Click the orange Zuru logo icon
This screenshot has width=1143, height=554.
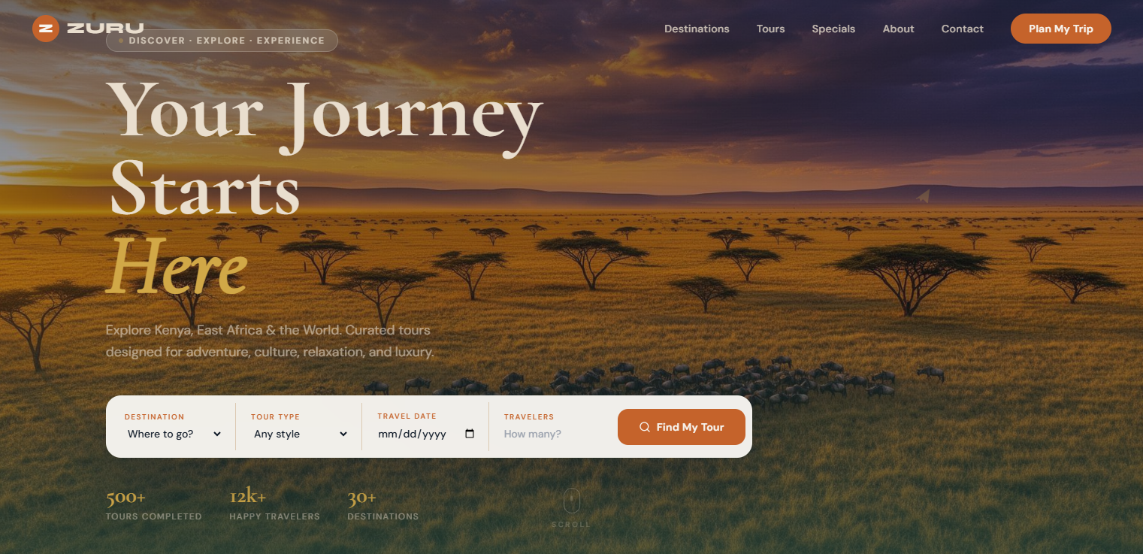pos(46,29)
